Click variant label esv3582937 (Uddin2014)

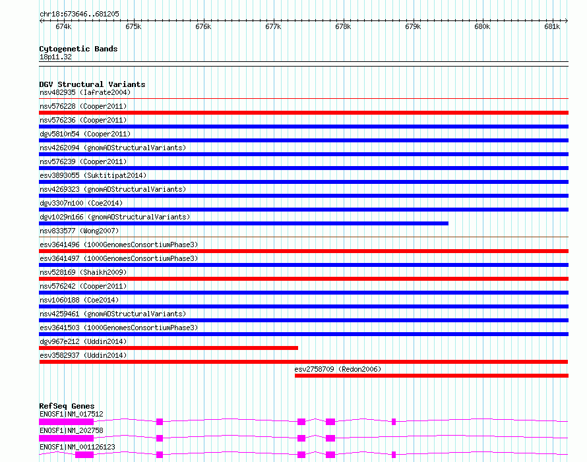coord(83,355)
